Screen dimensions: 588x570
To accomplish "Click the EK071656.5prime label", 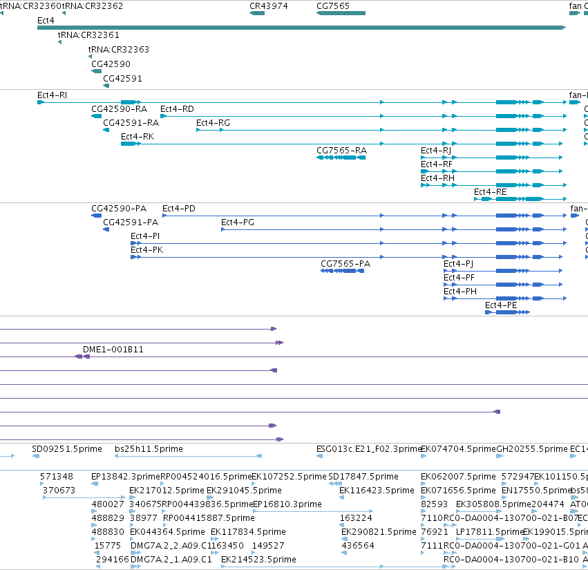I will pyautogui.click(x=458, y=491).
